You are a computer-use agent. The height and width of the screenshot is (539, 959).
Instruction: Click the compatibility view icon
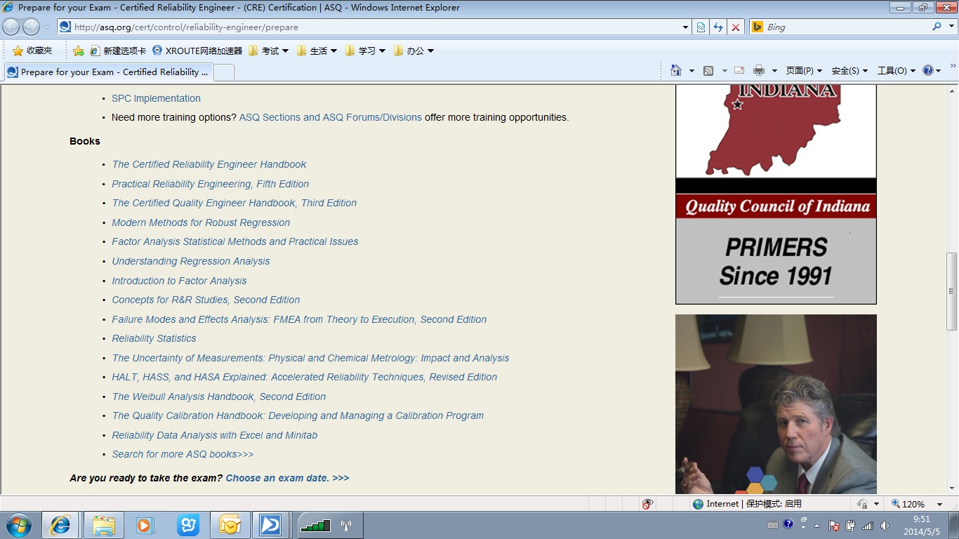pos(701,27)
